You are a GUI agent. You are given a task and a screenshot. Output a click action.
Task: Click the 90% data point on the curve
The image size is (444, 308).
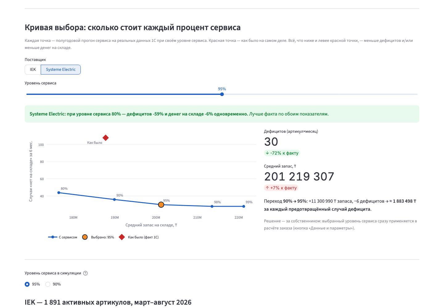coord(114,200)
